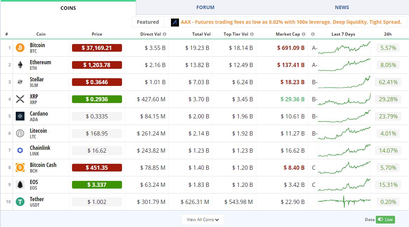The height and width of the screenshot is (227, 409).
Task: Click Bitcoin's $ 37,169.21 price badge
Action: (97, 48)
